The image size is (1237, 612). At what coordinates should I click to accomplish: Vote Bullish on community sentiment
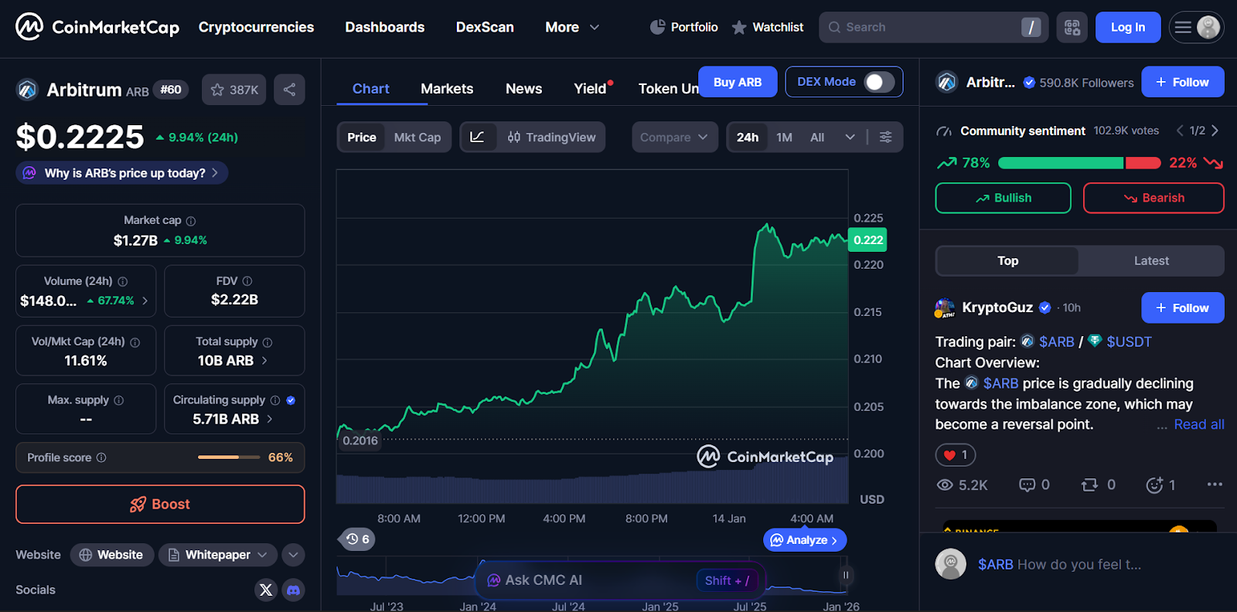click(1003, 198)
